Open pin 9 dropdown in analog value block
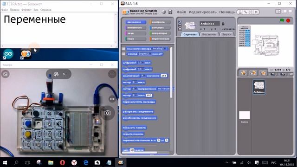297x167 pixels. tap(143, 76)
